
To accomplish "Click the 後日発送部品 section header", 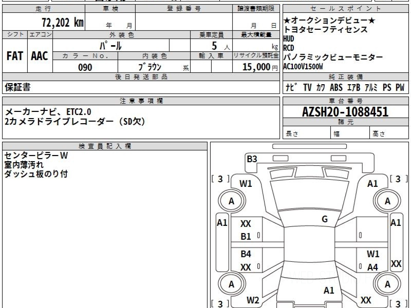I will (141, 77).
